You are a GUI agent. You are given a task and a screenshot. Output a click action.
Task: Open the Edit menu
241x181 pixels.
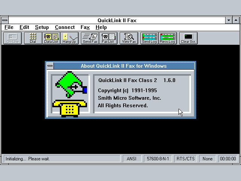(24, 27)
